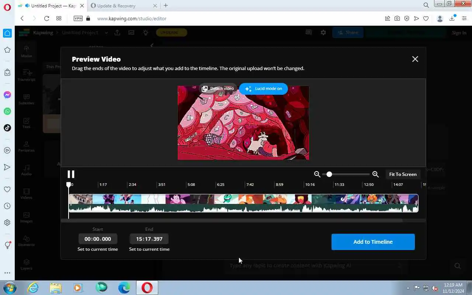This screenshot has height=295, width=472.
Task: Open Windows Start menu
Action: [9, 288]
